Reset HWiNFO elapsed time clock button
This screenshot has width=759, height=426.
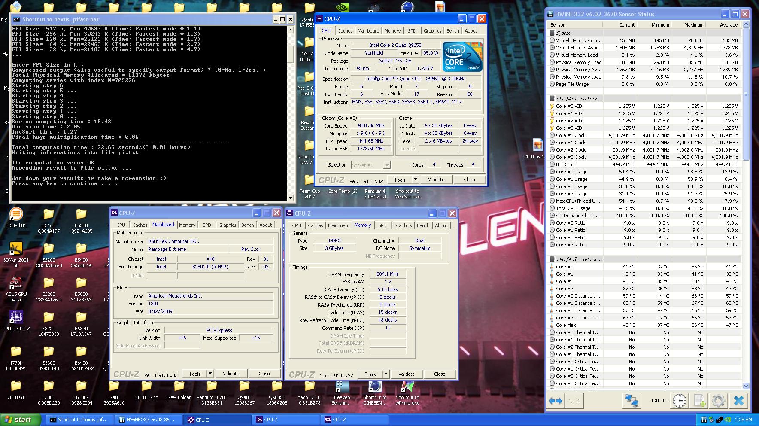click(679, 401)
